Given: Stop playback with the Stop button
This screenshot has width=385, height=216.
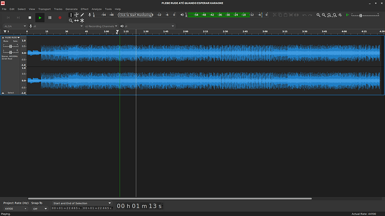Looking at the screenshot, I should [30, 18].
